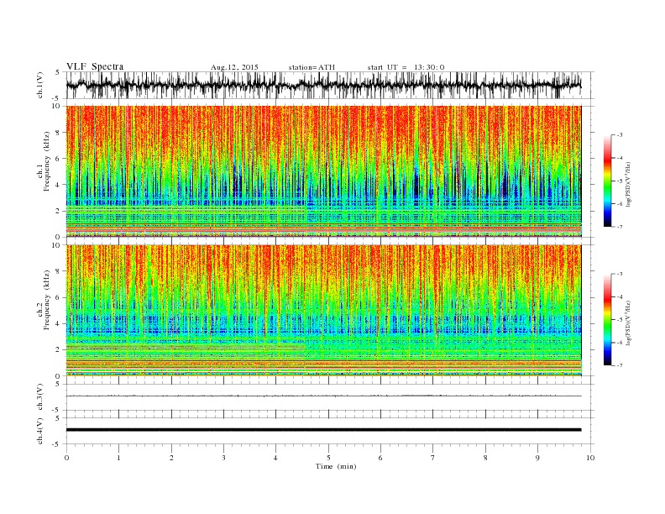
Task: Click the '1' minute tick label
Action: click(118, 458)
